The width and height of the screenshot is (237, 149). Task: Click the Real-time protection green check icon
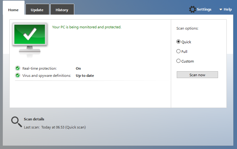(17, 68)
